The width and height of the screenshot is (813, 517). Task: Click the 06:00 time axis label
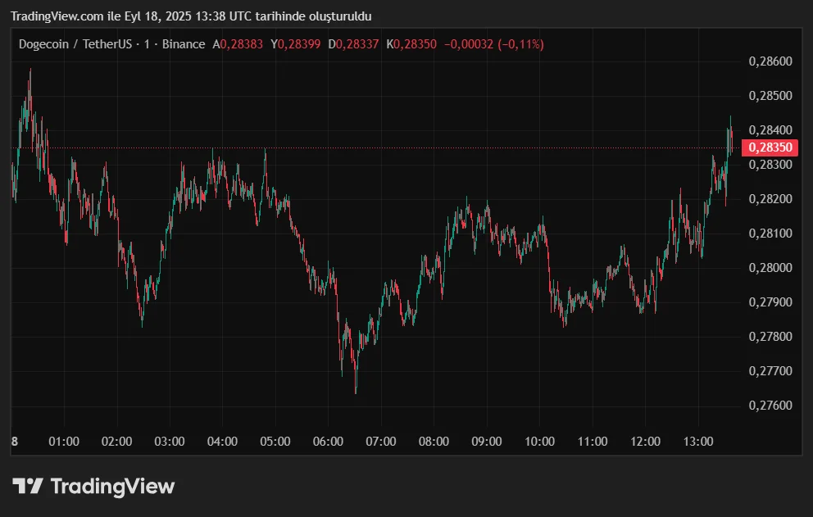click(x=328, y=442)
